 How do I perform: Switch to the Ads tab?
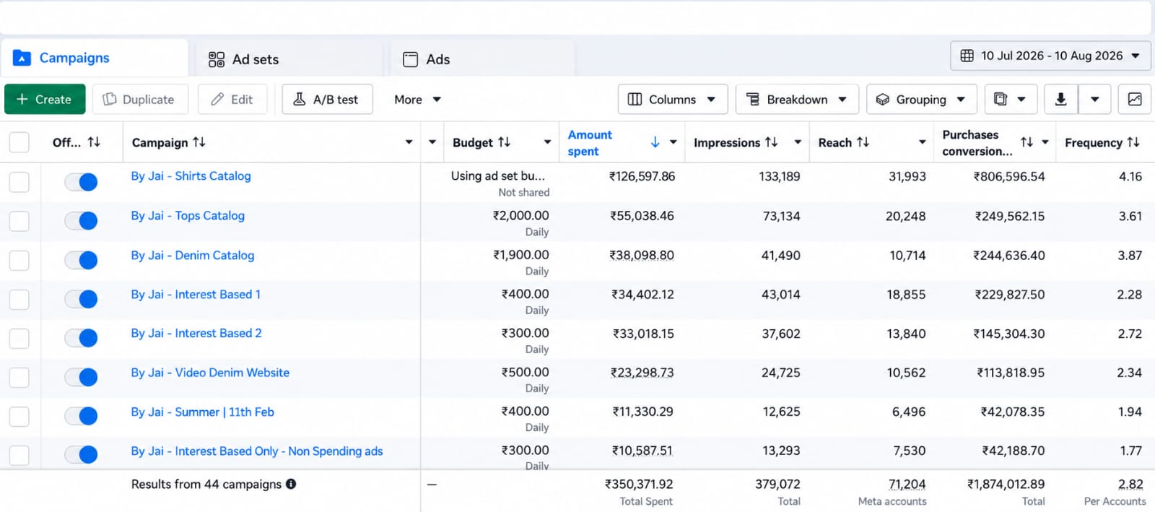[482, 59]
